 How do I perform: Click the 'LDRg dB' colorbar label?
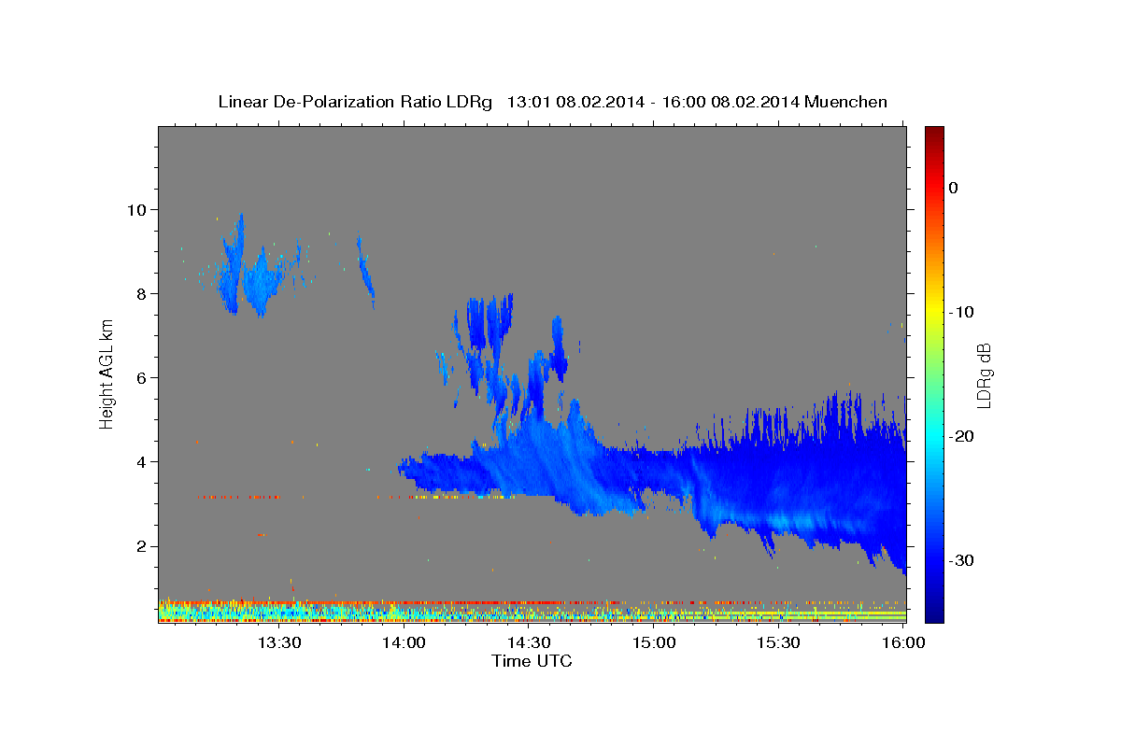[984, 375]
